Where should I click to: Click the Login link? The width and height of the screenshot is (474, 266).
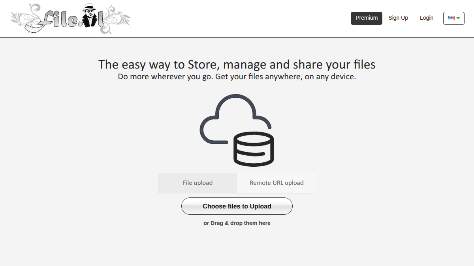[x=426, y=18]
